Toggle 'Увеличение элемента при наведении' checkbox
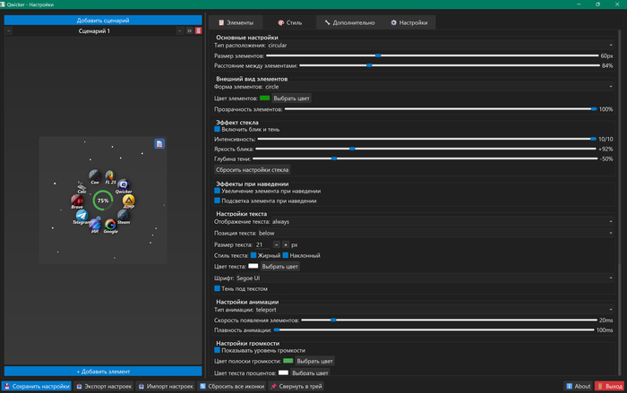 [x=218, y=191]
